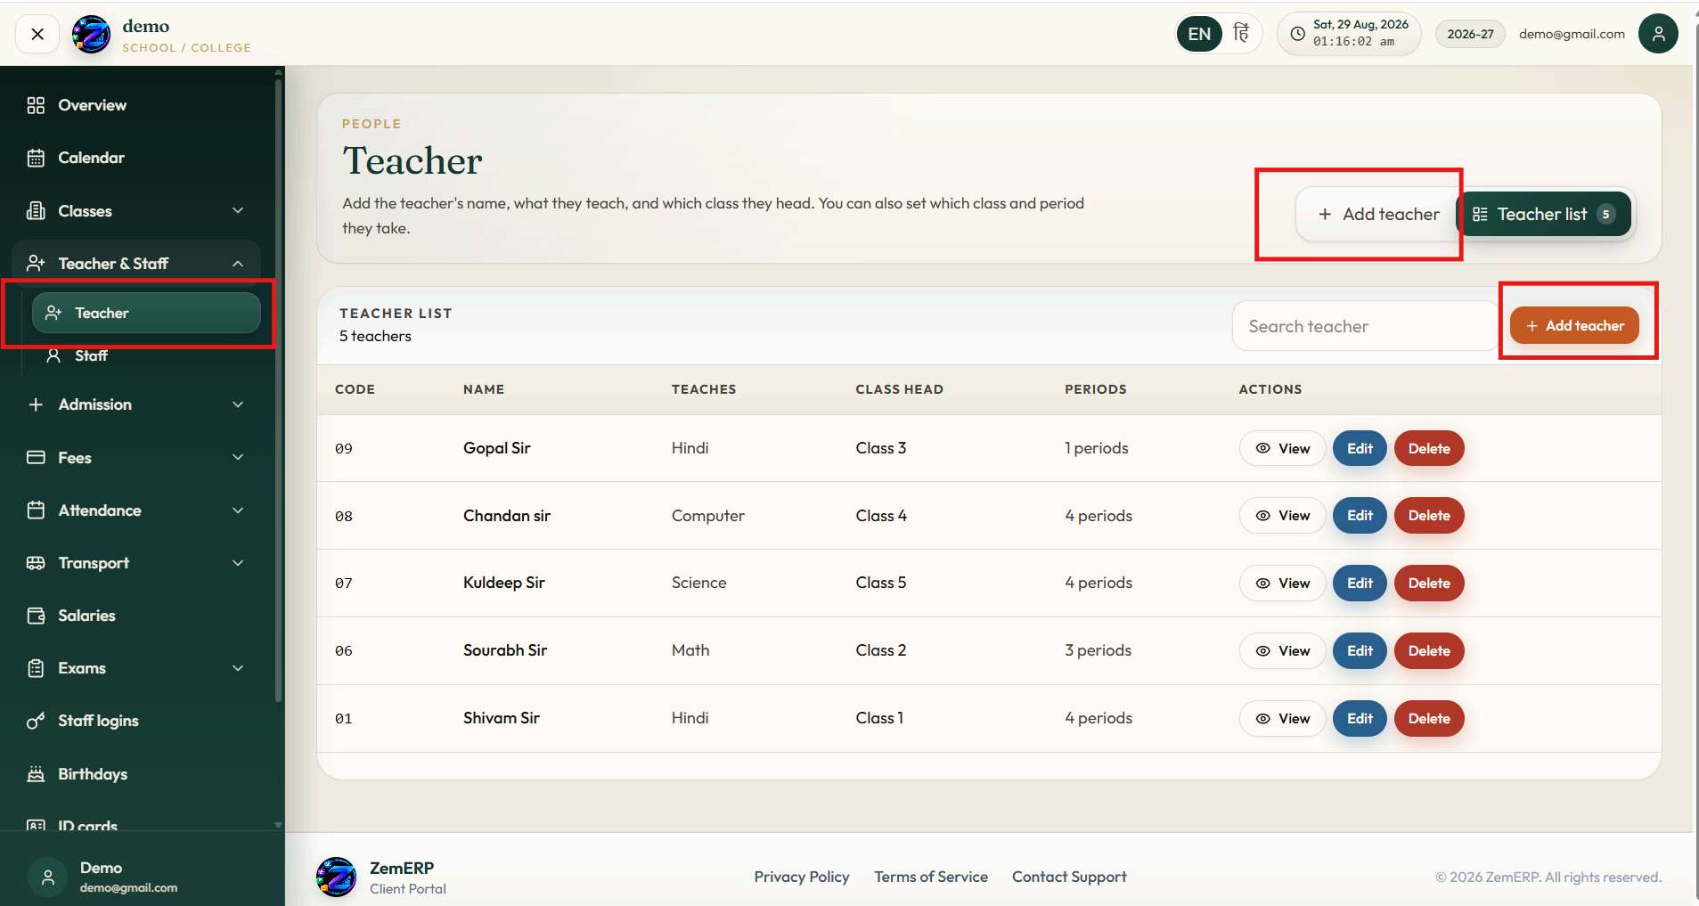Click demo@gmail.com in the header
The width and height of the screenshot is (1699, 906).
[1572, 34]
